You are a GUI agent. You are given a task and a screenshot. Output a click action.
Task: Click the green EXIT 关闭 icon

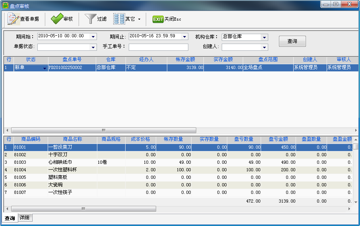click(x=158, y=19)
